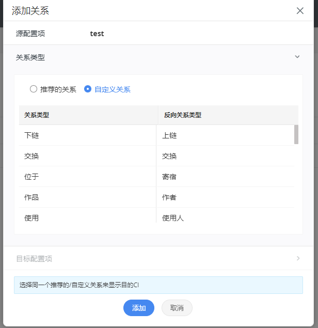Choose the 下链 relationship row

156,135
